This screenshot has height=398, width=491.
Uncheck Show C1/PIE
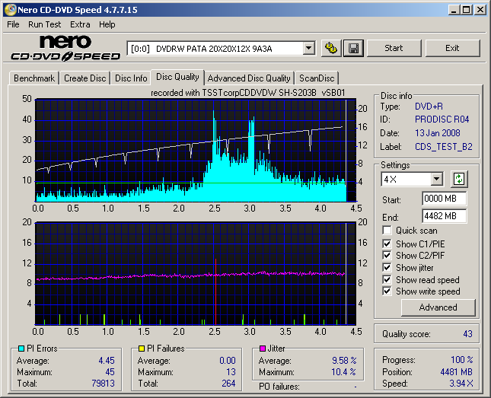[x=387, y=244]
